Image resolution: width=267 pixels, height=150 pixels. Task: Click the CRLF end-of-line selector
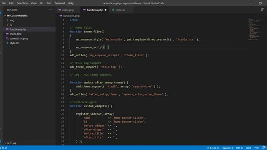(x=249, y=148)
